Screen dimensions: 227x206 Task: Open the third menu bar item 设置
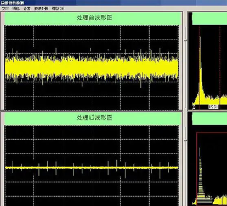tap(27, 9)
